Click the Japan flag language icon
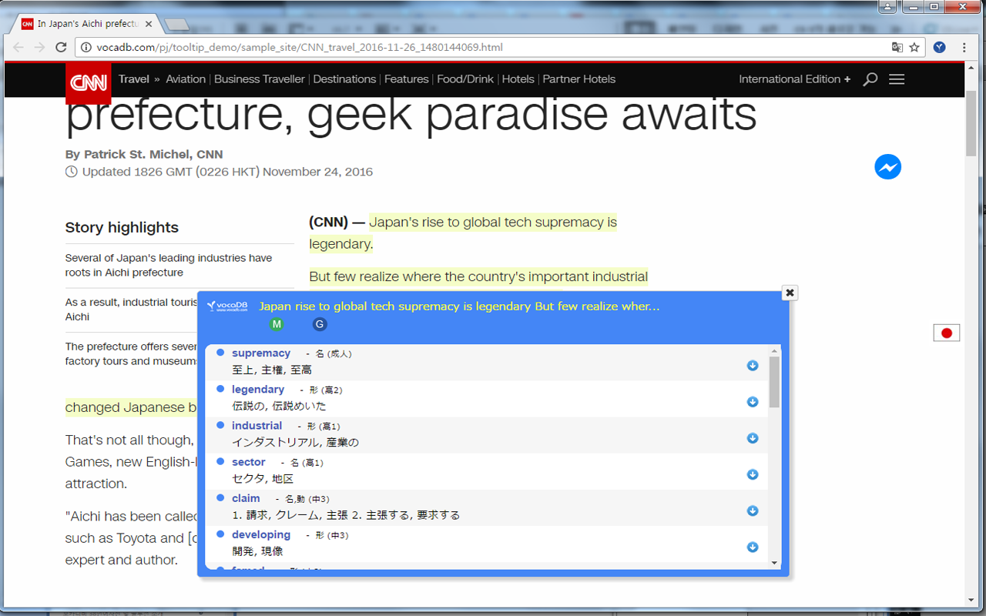 (x=947, y=333)
